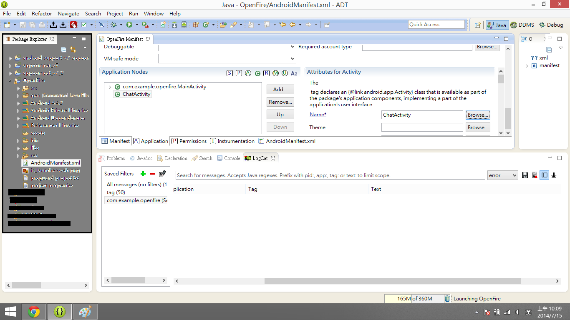Viewport: 570px width, 320px height.
Task: Click the Run green play icon
Action: [129, 25]
